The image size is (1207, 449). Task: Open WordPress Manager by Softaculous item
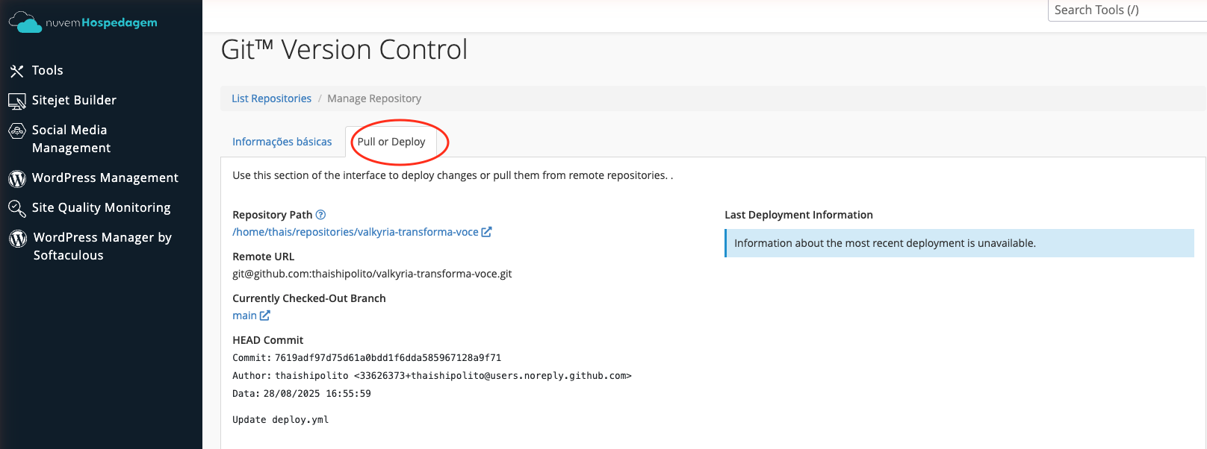[x=102, y=246]
